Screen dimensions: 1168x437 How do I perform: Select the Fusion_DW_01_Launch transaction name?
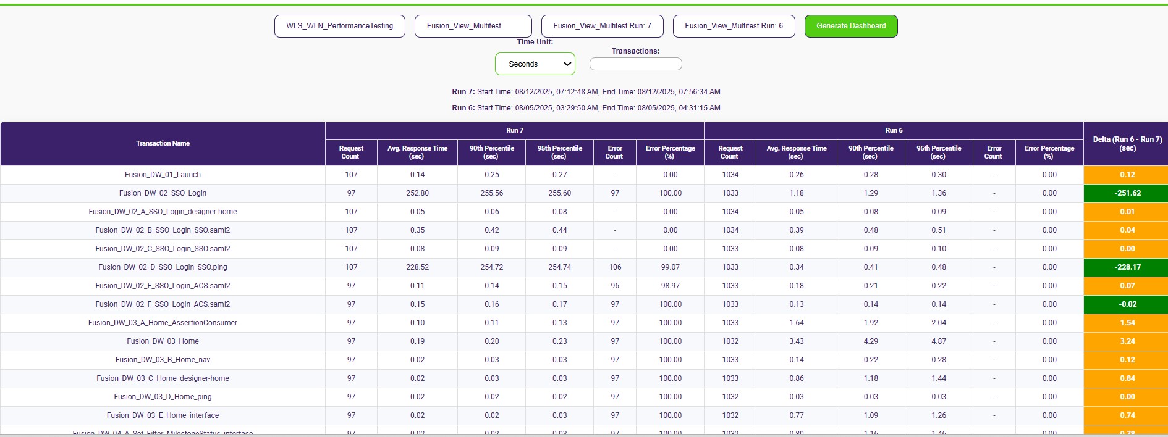point(163,175)
